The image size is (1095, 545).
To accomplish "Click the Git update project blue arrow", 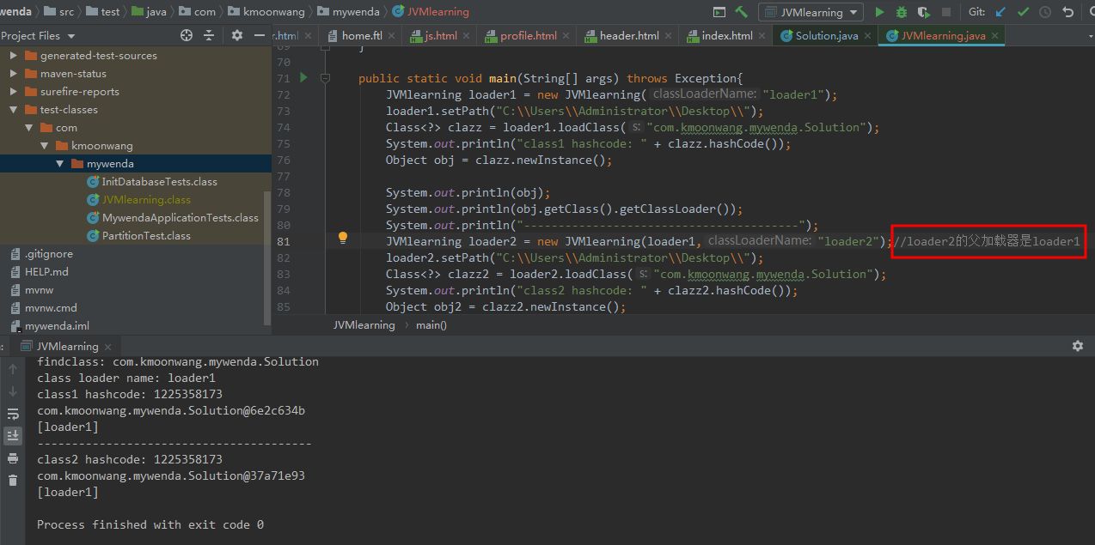I will [1000, 12].
